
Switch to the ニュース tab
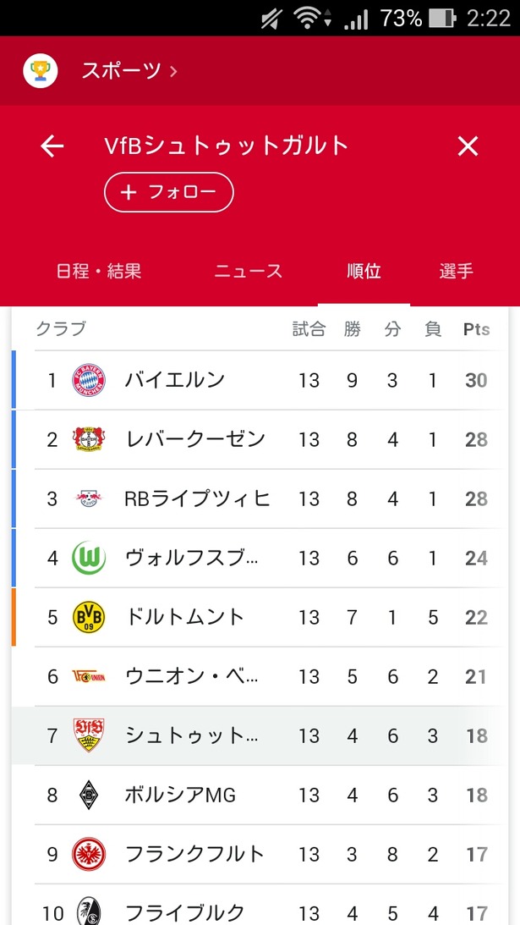coord(249,272)
